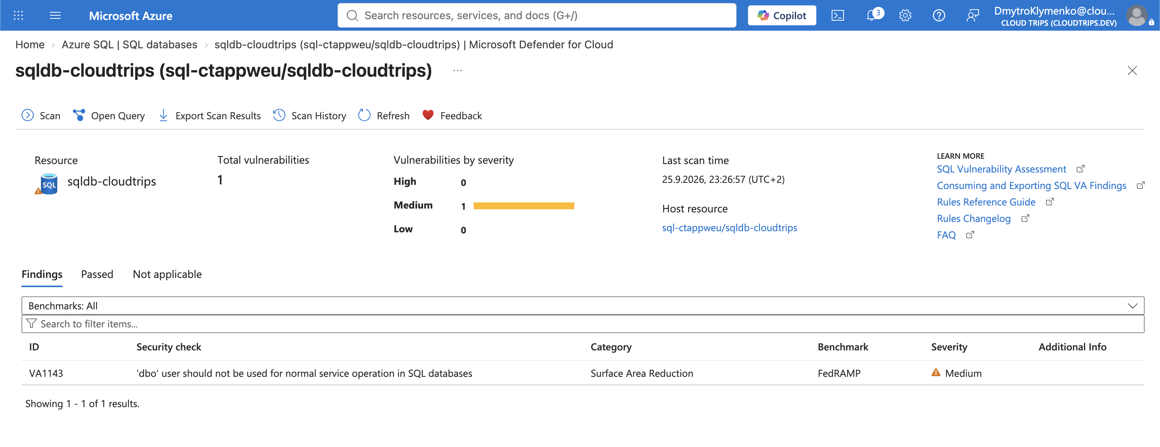Export Scan Results from toolbar
The width and height of the screenshot is (1160, 447).
coord(209,116)
